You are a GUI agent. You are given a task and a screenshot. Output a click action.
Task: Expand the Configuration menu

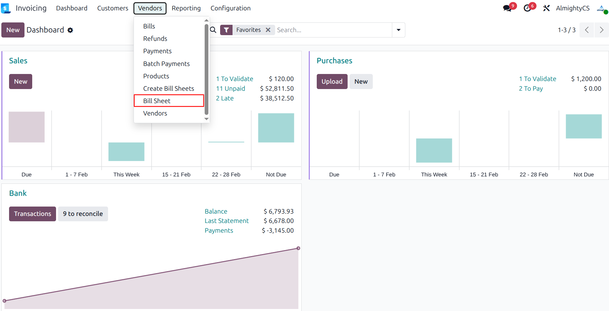pos(230,8)
